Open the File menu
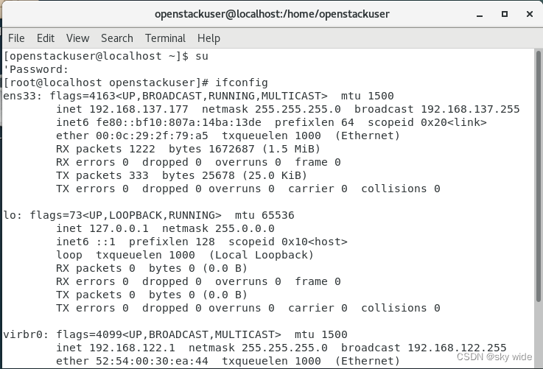The width and height of the screenshot is (543, 369). tap(16, 38)
